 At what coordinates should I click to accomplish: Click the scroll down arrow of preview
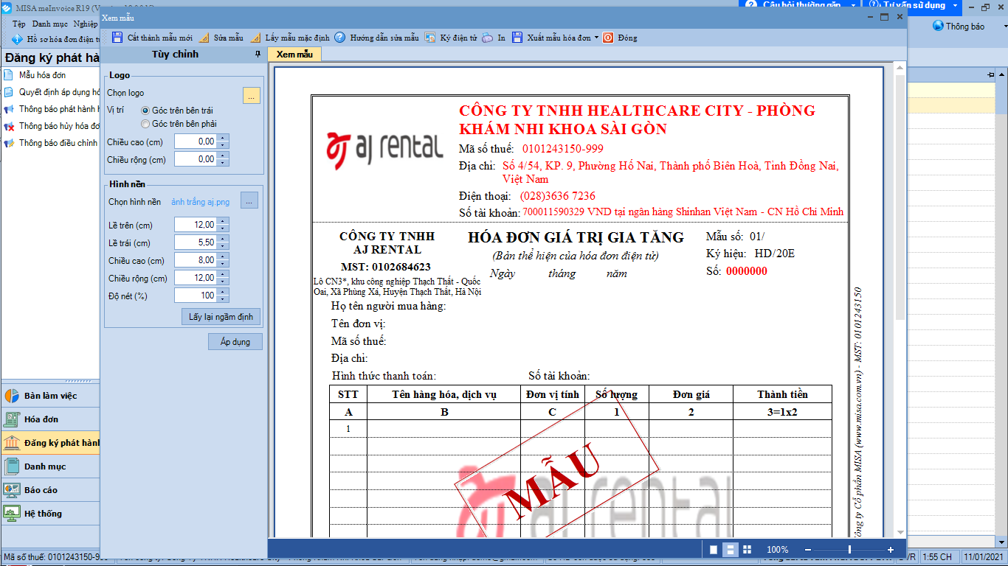900,532
